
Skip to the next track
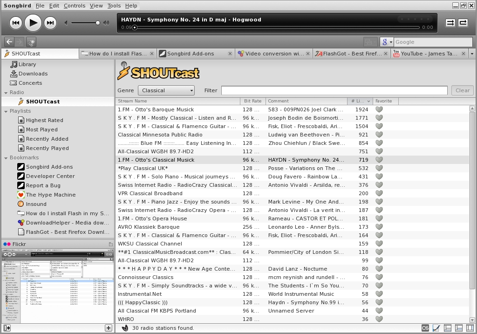point(50,23)
